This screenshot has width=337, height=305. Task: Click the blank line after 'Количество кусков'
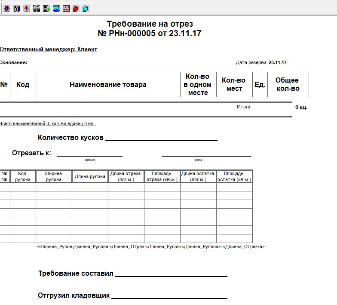pos(161,138)
